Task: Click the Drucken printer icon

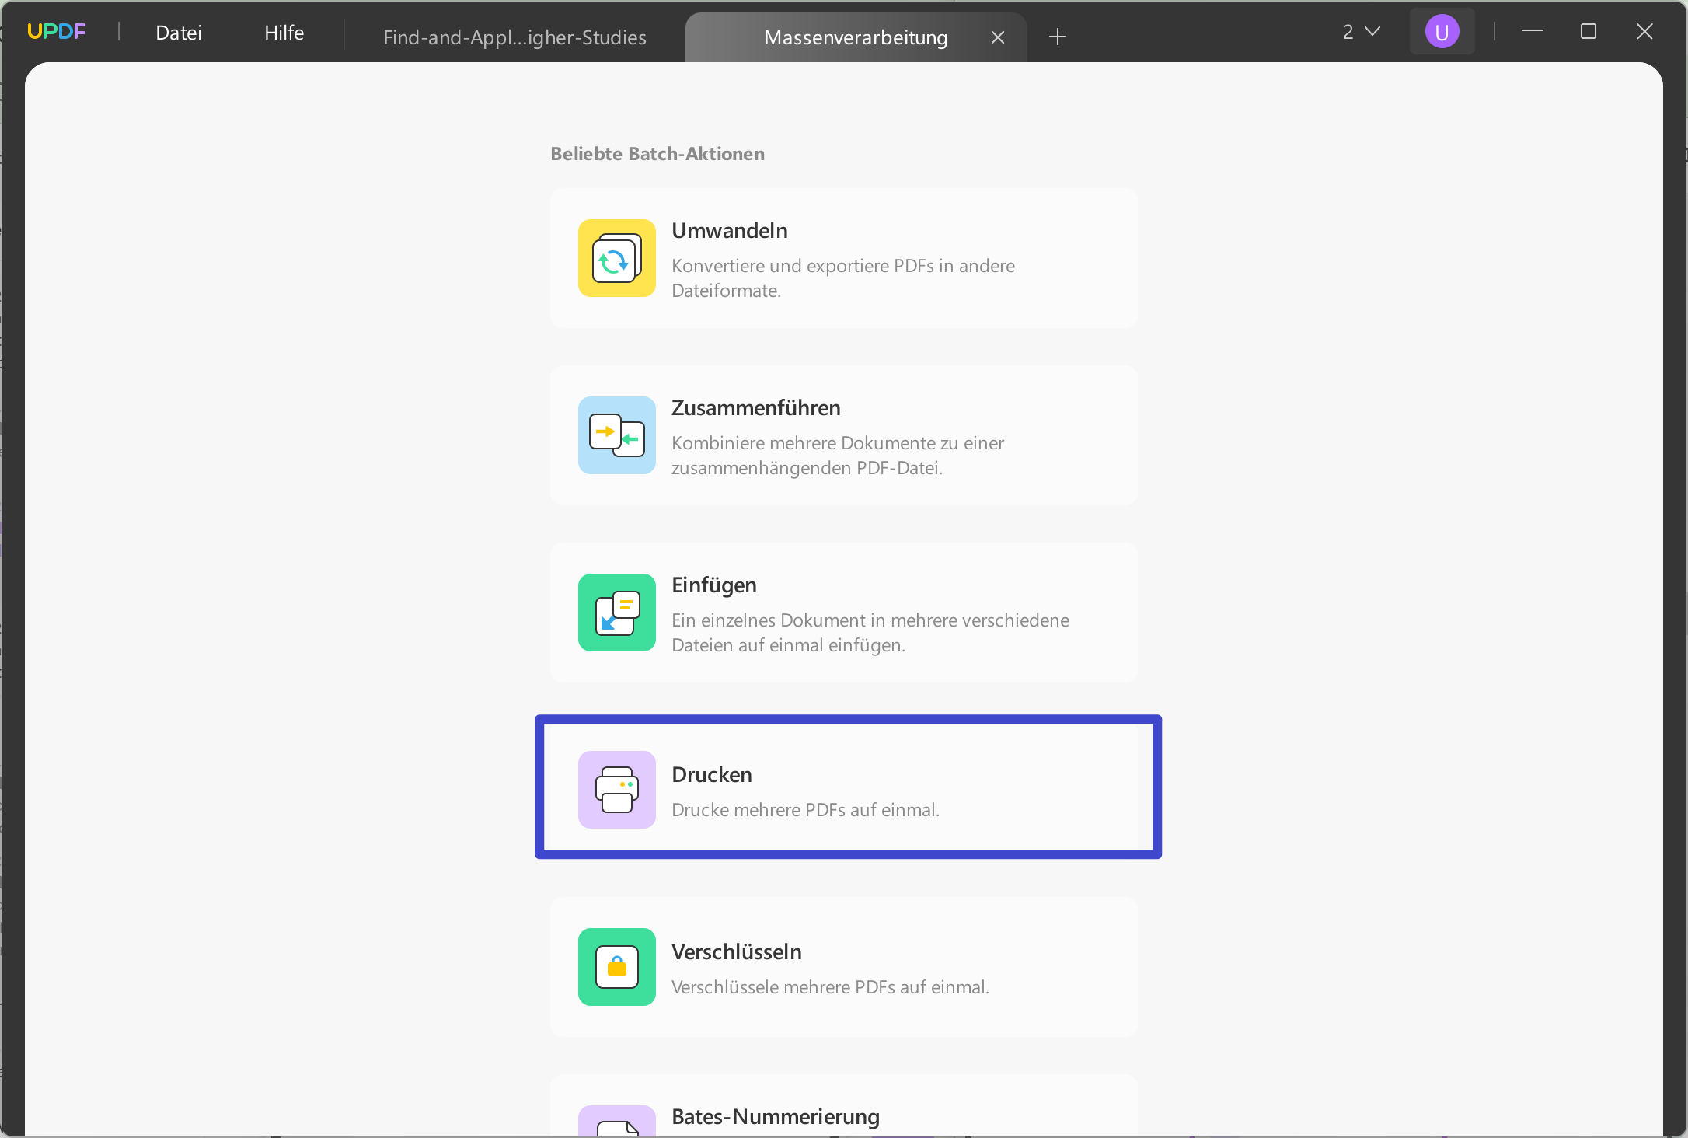Action: coord(616,790)
